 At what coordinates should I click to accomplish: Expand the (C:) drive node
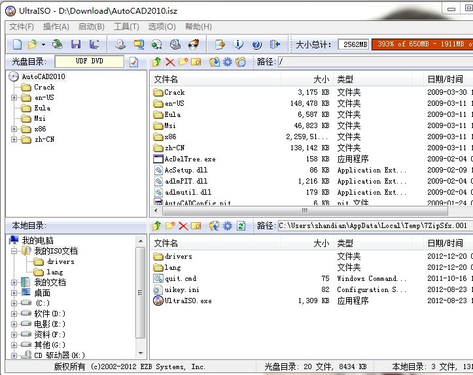pos(14,303)
